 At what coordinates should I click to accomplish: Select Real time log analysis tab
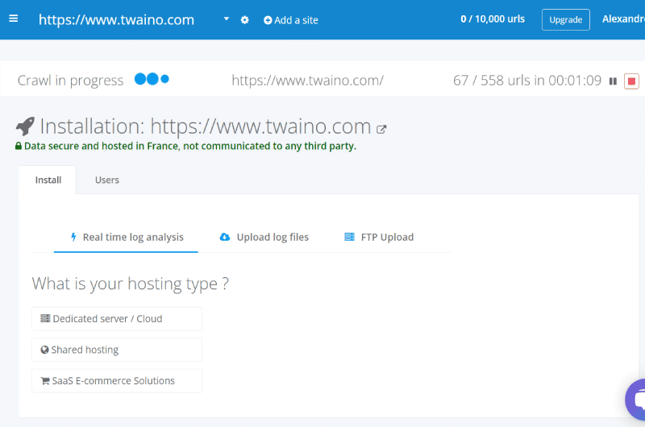click(127, 237)
